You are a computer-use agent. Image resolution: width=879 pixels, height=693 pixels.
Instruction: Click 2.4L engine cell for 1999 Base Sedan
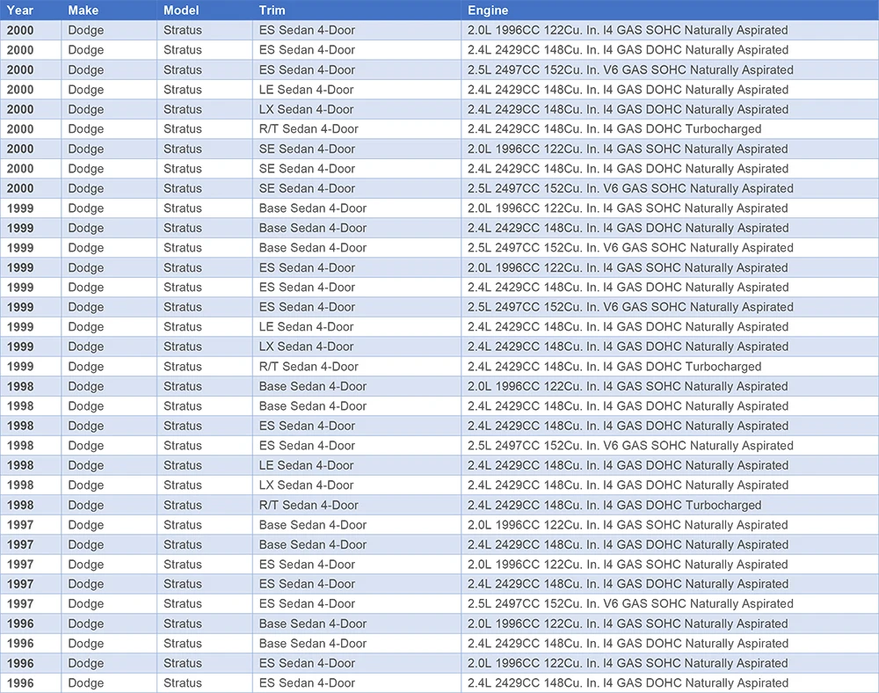670,228
